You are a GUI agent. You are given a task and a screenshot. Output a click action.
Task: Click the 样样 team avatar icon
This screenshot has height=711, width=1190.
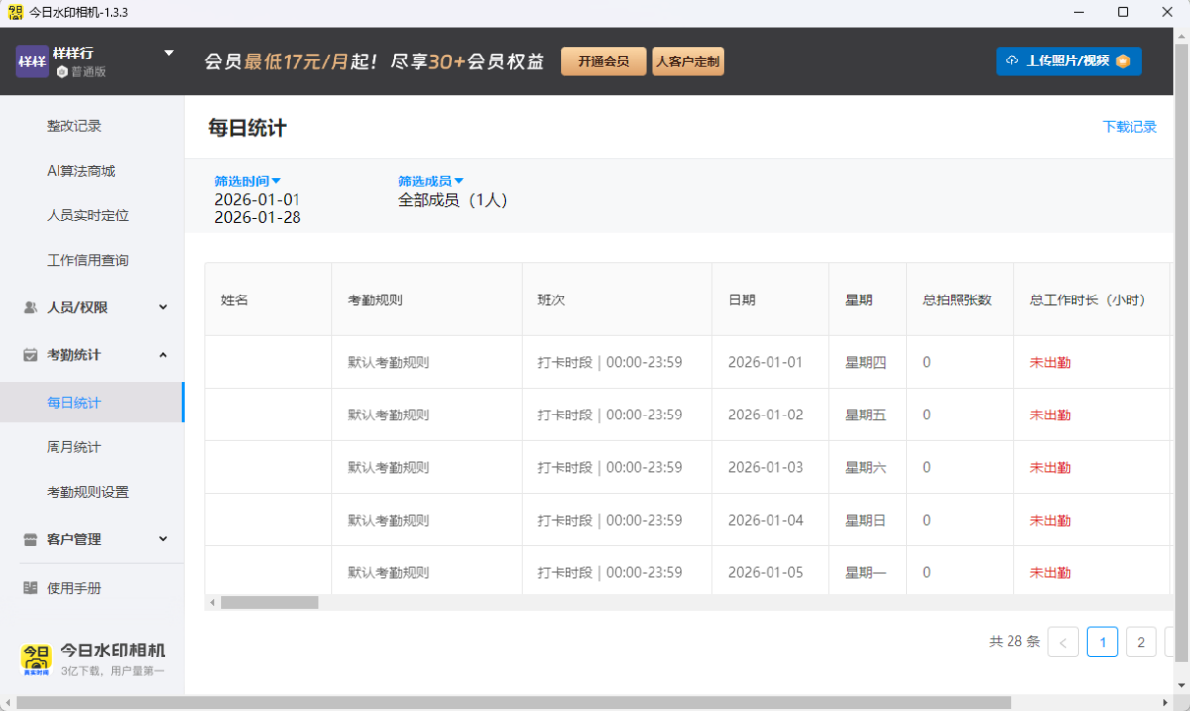[x=32, y=61]
